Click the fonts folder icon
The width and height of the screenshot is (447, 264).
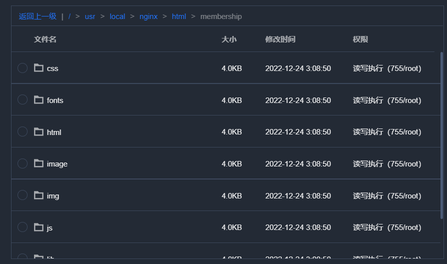click(x=39, y=100)
